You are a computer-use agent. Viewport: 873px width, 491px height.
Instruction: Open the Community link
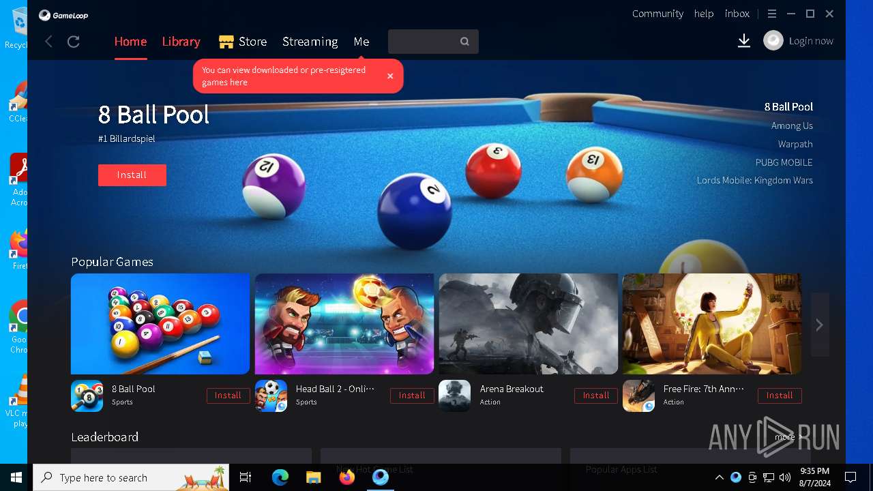tap(657, 14)
